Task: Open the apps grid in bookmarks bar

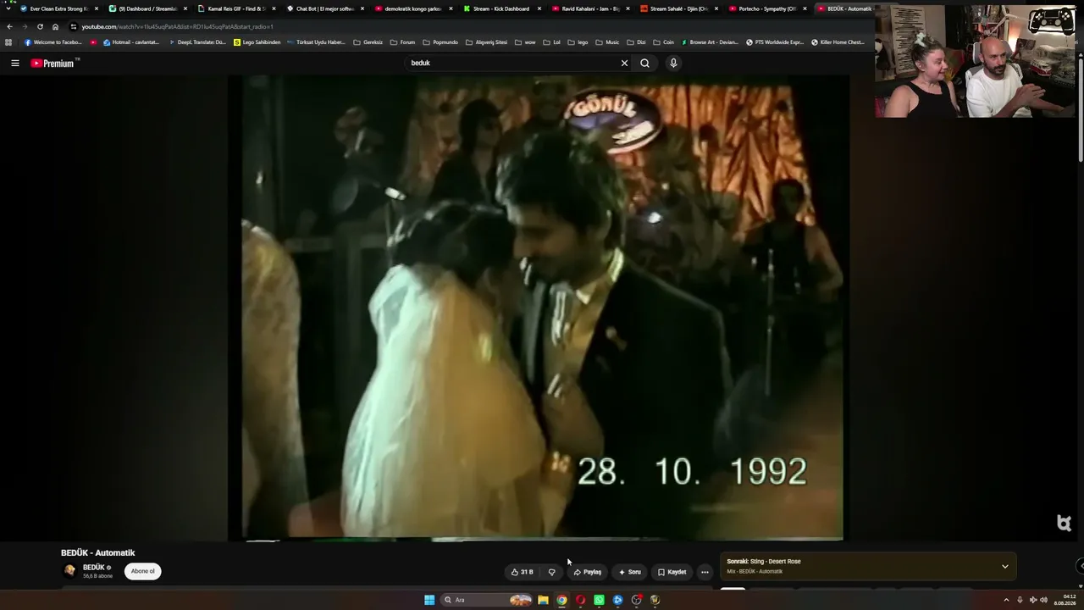Action: tap(8, 42)
